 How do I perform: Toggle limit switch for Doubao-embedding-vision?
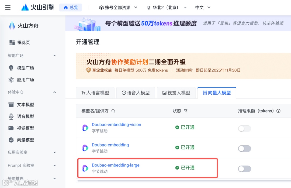pos(245,129)
